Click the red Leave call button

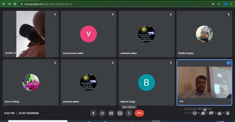(x=139, y=113)
